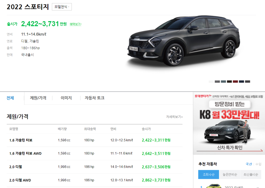Select the dark red color swatch
The height and width of the screenshot is (188, 265).
[236, 82]
